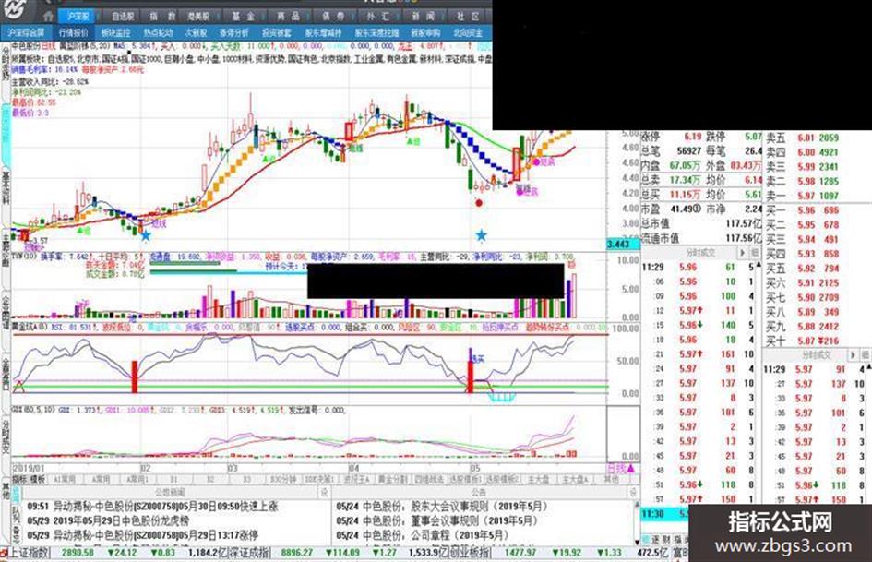Click the 涨停 6.19 value row
This screenshot has width=872, height=562.
(672, 136)
